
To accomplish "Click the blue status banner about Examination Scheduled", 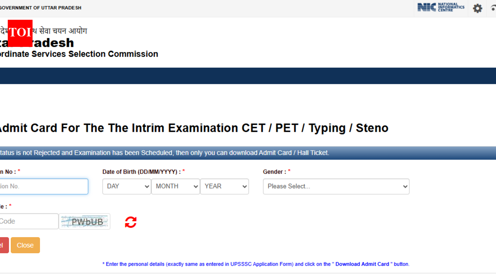I will coord(248,153).
